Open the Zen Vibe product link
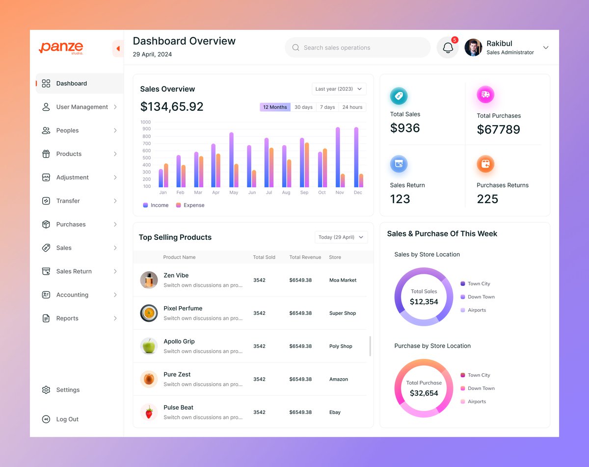 coord(176,275)
